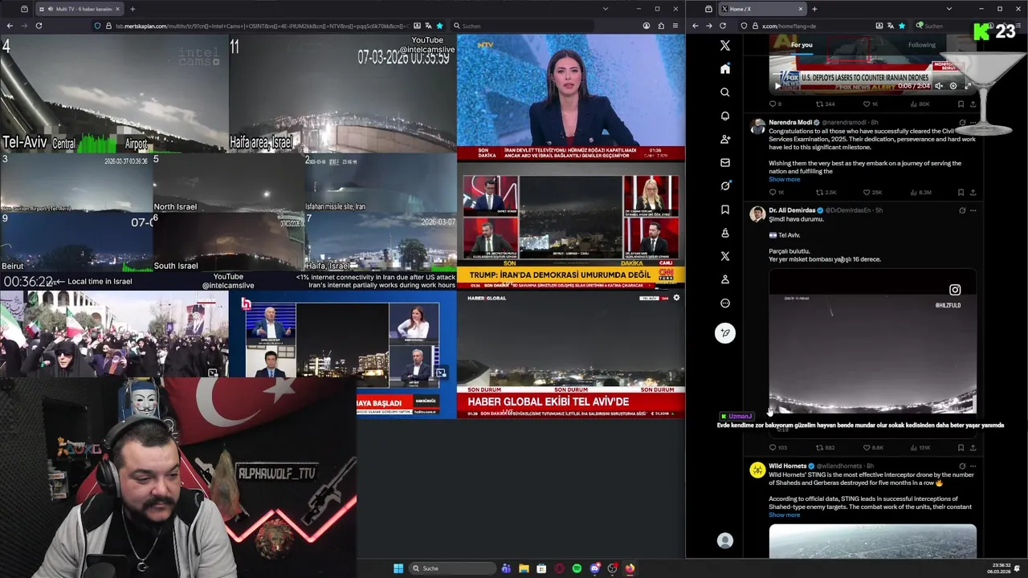Repost Dr. Ali Demirdas's Tel Aviv post
Image resolution: width=1028 pixels, height=578 pixels.
(820, 447)
